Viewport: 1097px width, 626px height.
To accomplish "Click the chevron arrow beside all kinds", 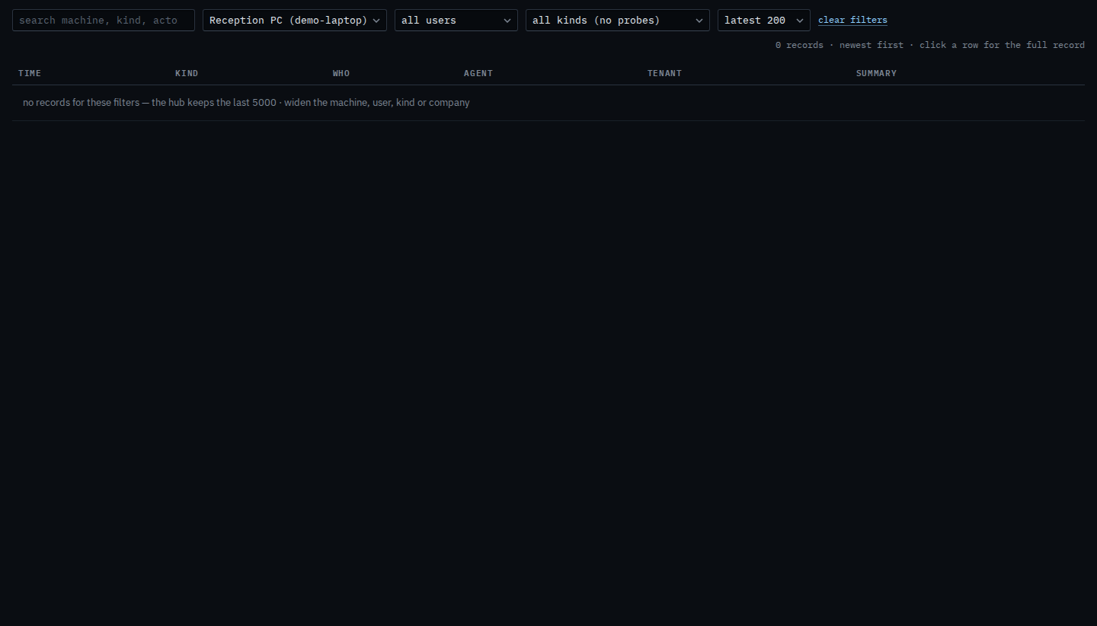I will (699, 21).
